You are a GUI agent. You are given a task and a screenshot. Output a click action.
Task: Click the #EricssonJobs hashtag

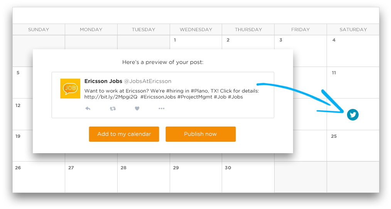pyautogui.click(x=158, y=97)
